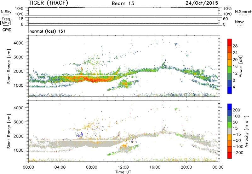This screenshot has width=252, height=174.
Task: Click the 'Freq. [MHz]' axis label
Action: [6, 21]
